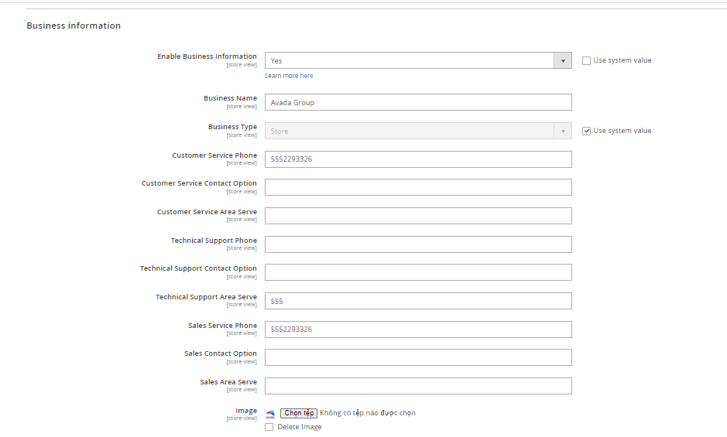This screenshot has height=437, width=727.
Task: Click the Business information section heading
Action: pos(74,26)
